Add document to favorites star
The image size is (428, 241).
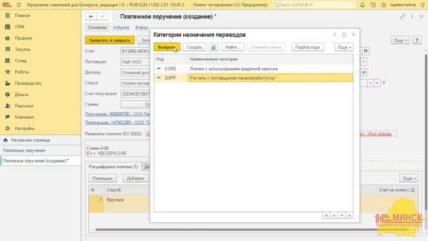[x=115, y=17]
